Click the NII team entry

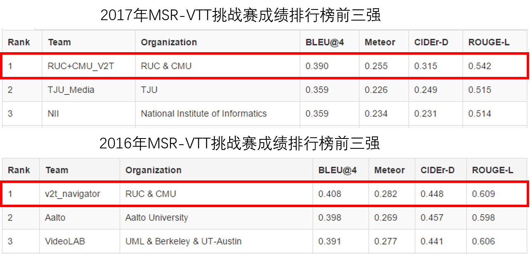(x=53, y=113)
